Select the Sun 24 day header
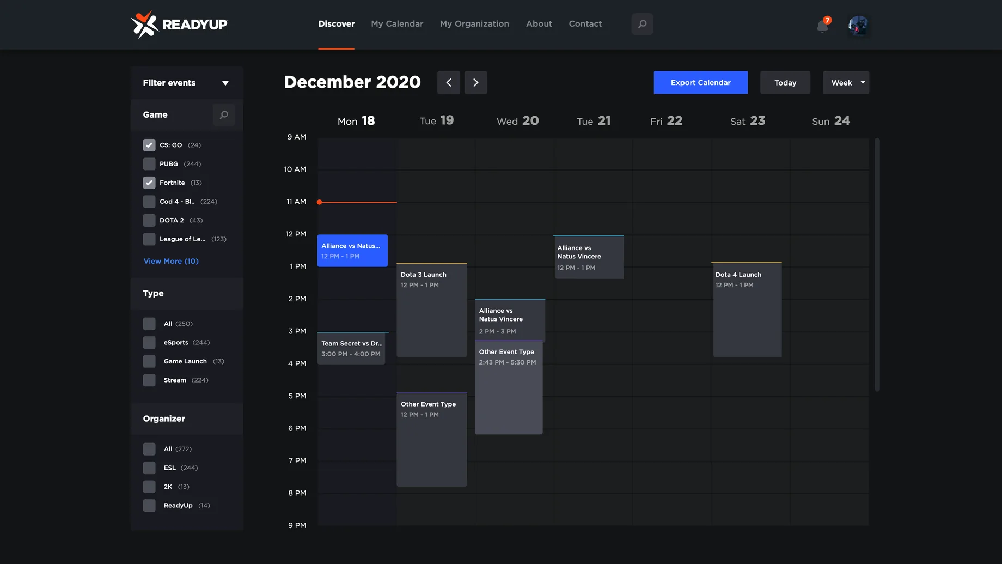Screen dimensions: 1002x564 [x=831, y=121]
